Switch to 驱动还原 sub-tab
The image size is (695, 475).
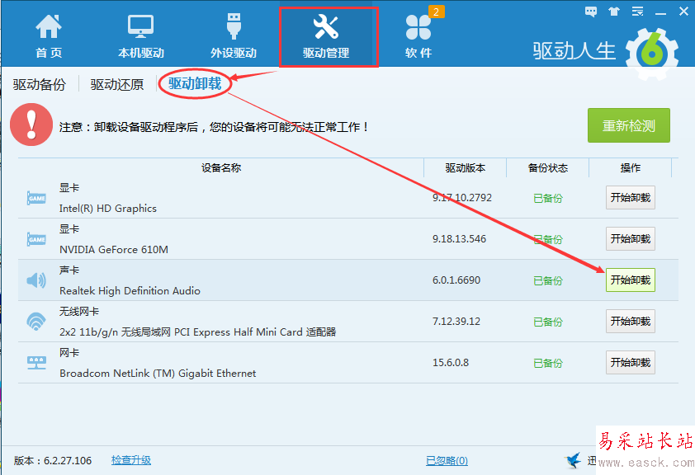pyautogui.click(x=117, y=84)
